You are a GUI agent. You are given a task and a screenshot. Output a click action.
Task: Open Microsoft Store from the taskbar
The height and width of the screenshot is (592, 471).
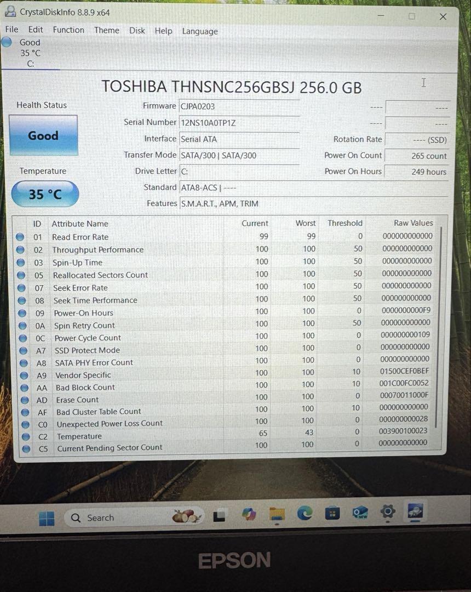332,513
